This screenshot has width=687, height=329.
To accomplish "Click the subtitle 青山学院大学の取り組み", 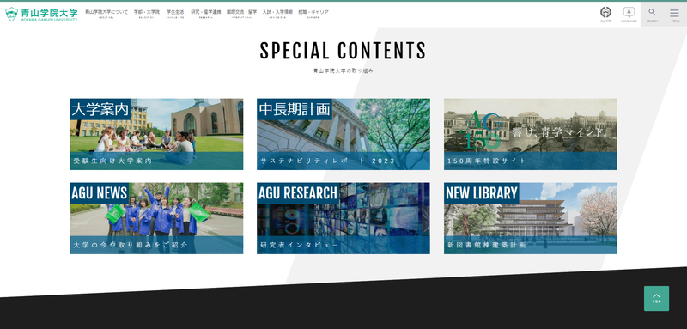I will 343,70.
